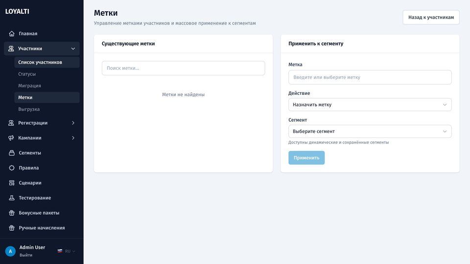Open the Действие dropdown
This screenshot has height=264, width=470.
(x=370, y=105)
